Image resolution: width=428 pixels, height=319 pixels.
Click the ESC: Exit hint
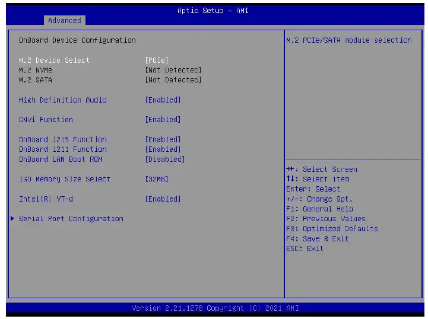tap(305, 248)
